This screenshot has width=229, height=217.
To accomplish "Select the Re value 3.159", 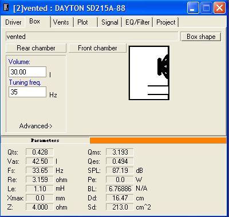I will tap(40, 180).
